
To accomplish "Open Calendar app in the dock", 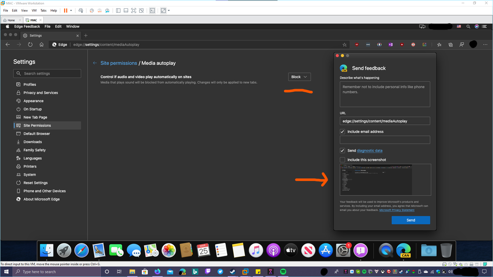I will [x=204, y=250].
